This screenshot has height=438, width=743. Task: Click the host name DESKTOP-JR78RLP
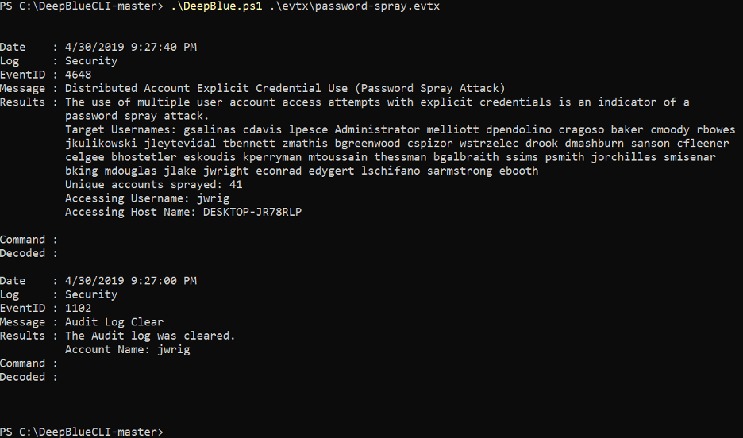pos(252,212)
